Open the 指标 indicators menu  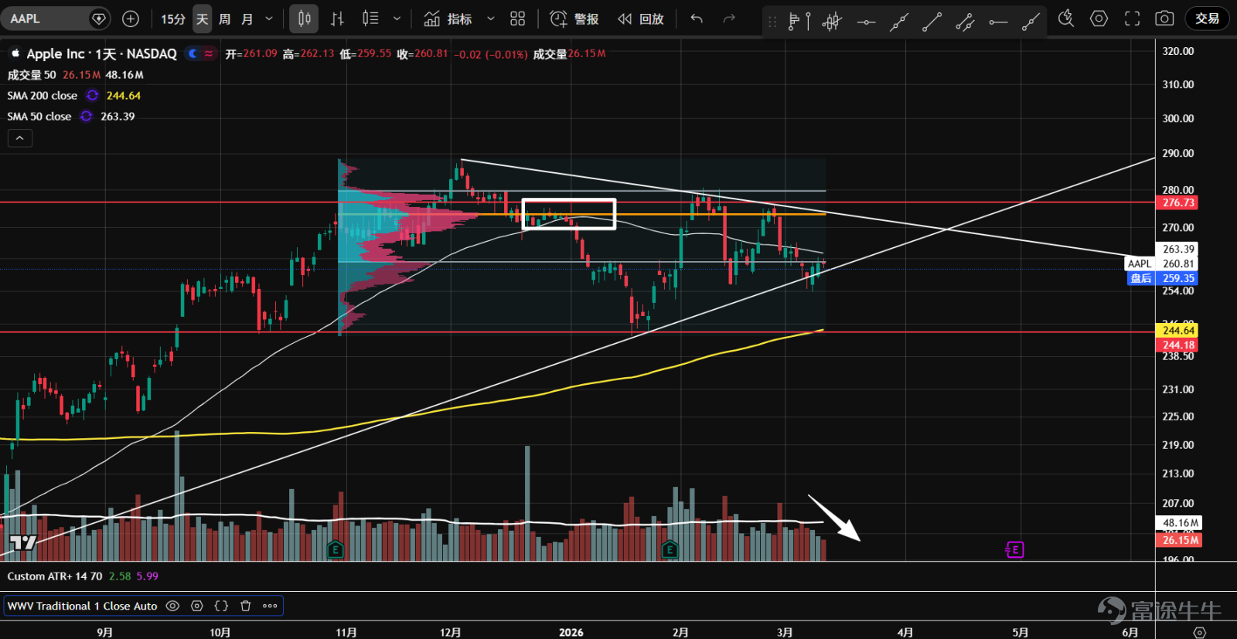[x=448, y=19]
